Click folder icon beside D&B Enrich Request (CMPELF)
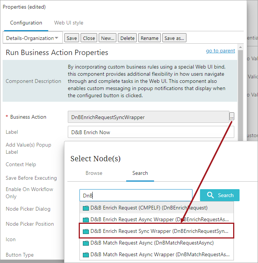258x263 pixels. click(x=85, y=208)
